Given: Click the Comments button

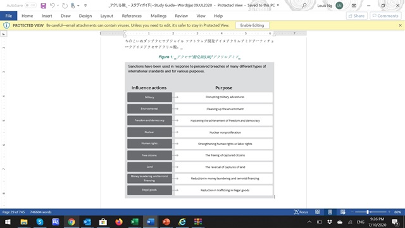Looking at the screenshot, I should pyautogui.click(x=385, y=16).
